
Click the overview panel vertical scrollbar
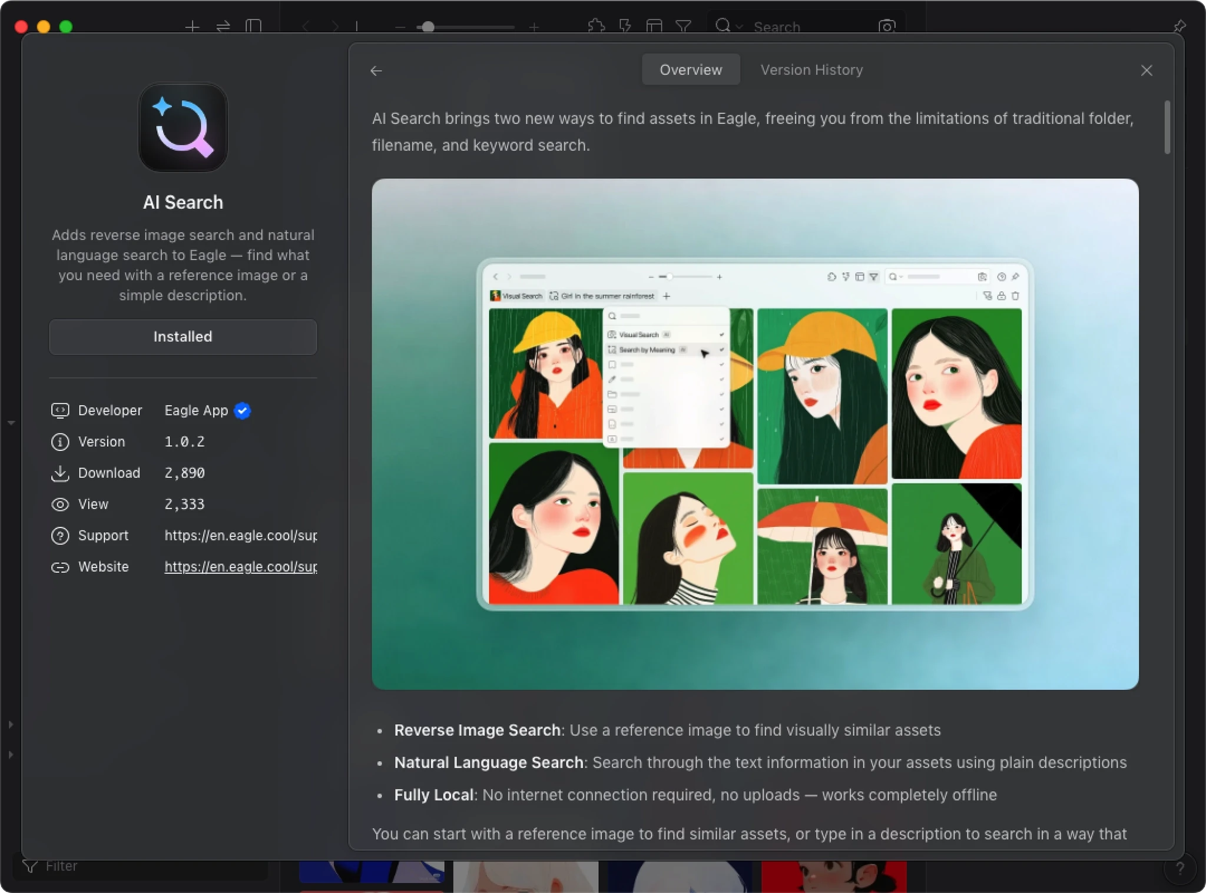tap(1167, 128)
